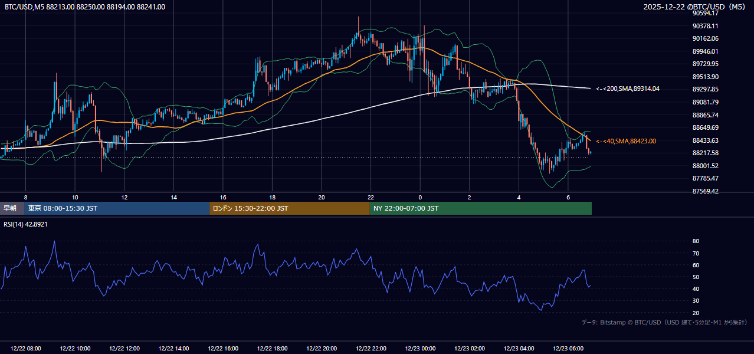The image size is (754, 354).
Task: Click the 12/22 20:00 time label
Action: (x=322, y=349)
